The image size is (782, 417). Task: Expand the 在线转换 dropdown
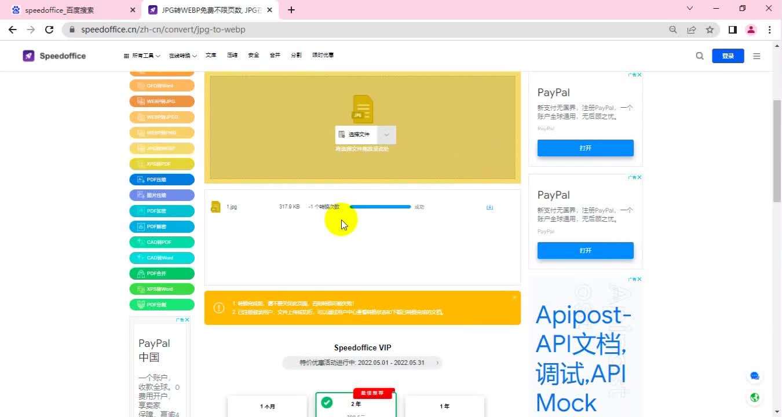coord(182,55)
